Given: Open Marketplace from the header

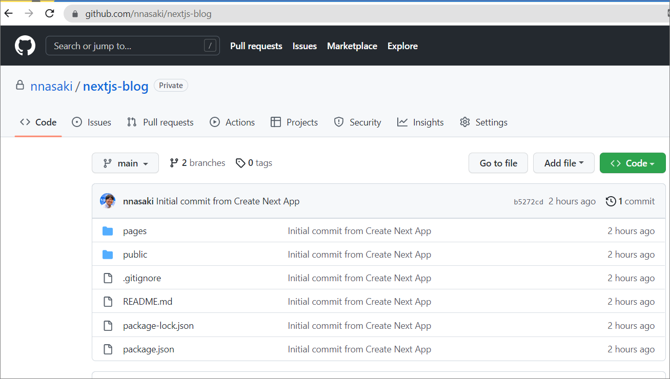Looking at the screenshot, I should [352, 46].
